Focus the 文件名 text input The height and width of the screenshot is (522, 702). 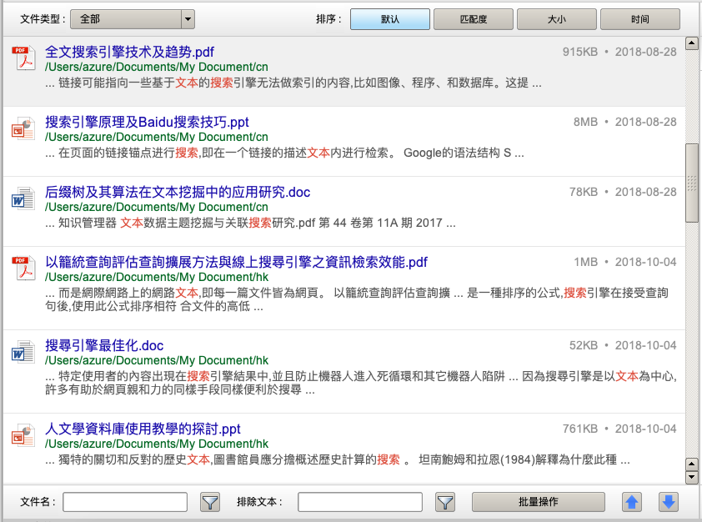(125, 502)
